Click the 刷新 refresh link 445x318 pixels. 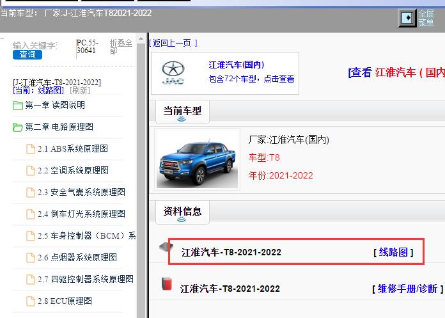pyautogui.click(x=80, y=90)
